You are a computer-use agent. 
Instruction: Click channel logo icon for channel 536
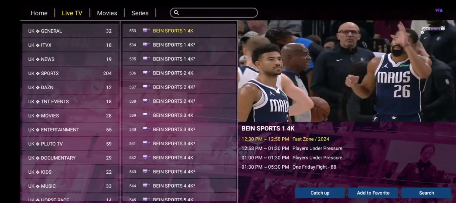[x=146, y=73]
